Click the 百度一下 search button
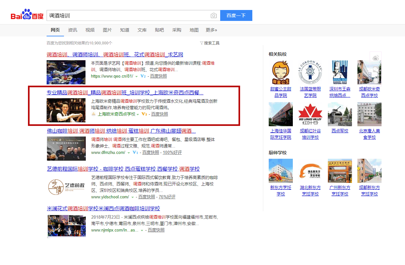Screen dimensions: 405x265 click(x=236, y=15)
